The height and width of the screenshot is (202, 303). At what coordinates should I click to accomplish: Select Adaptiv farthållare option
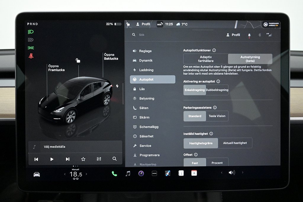[206, 59]
